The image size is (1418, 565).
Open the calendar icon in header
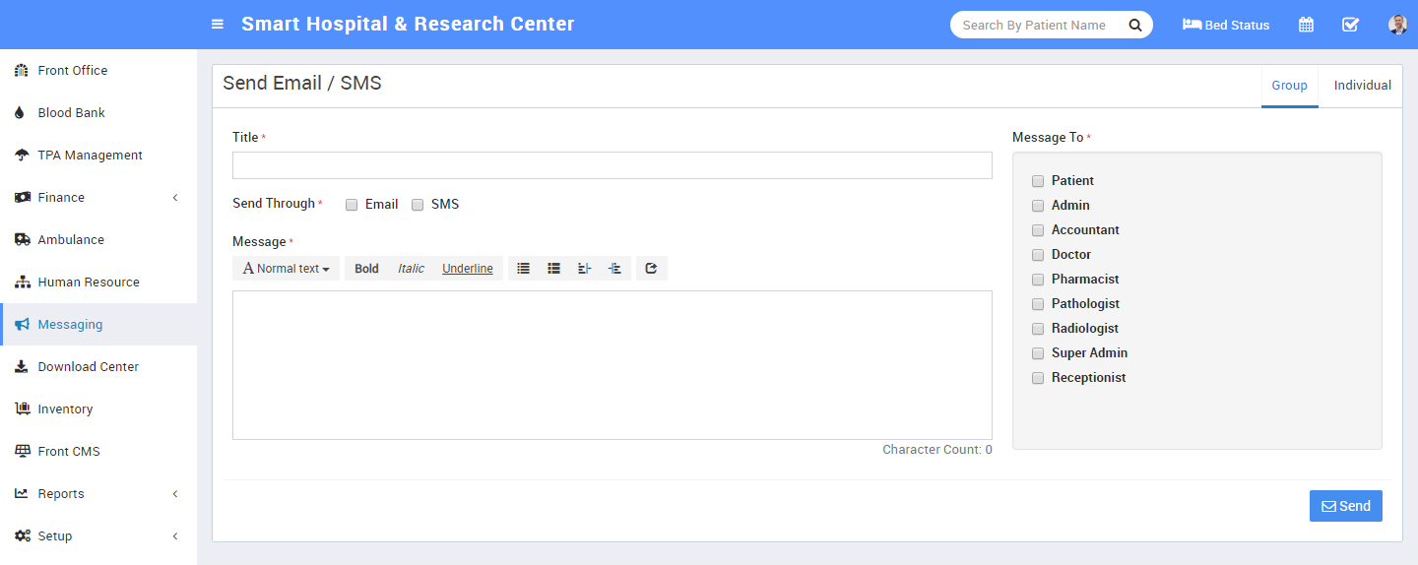click(x=1306, y=25)
